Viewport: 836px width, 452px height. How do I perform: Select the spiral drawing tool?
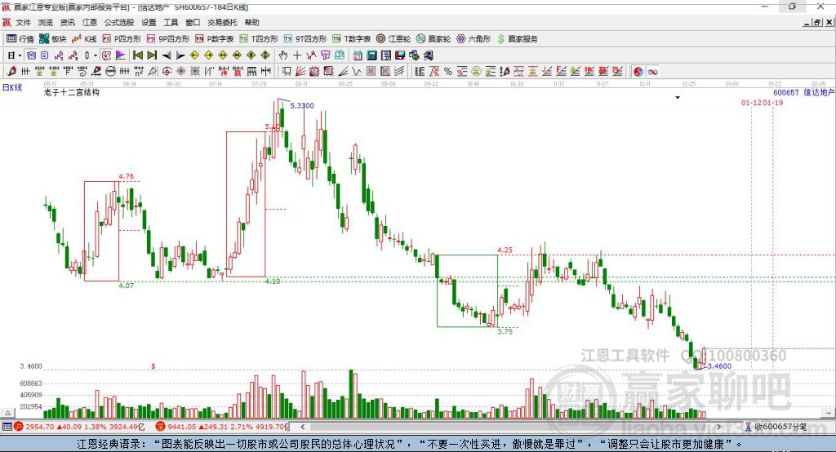(82, 72)
